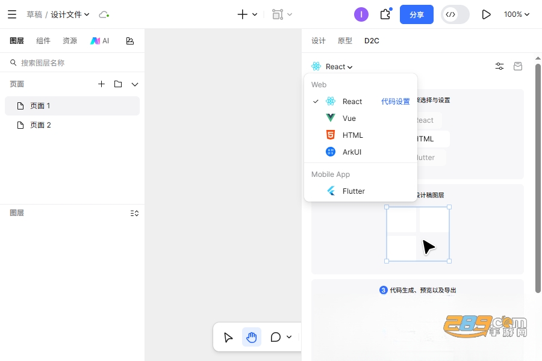Click the right panel vertical scrollbar
Screen dimensions: 542x361
[538, 178]
